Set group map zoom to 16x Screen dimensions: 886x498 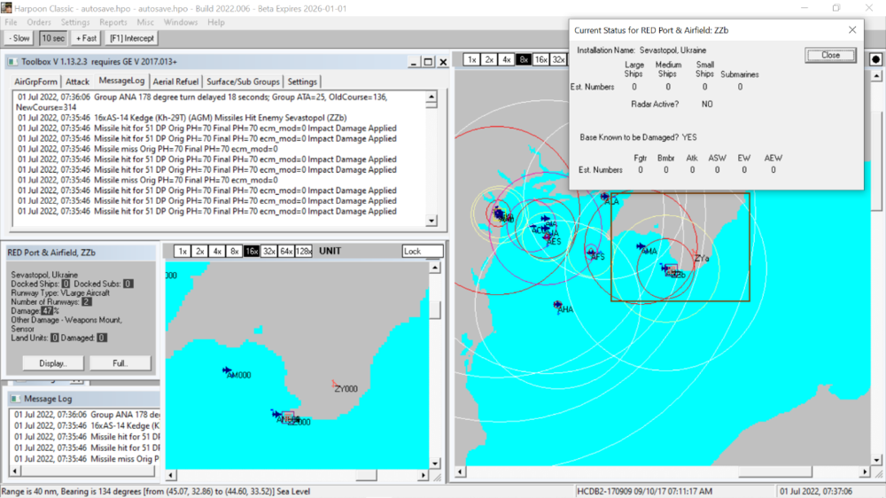tap(540, 59)
